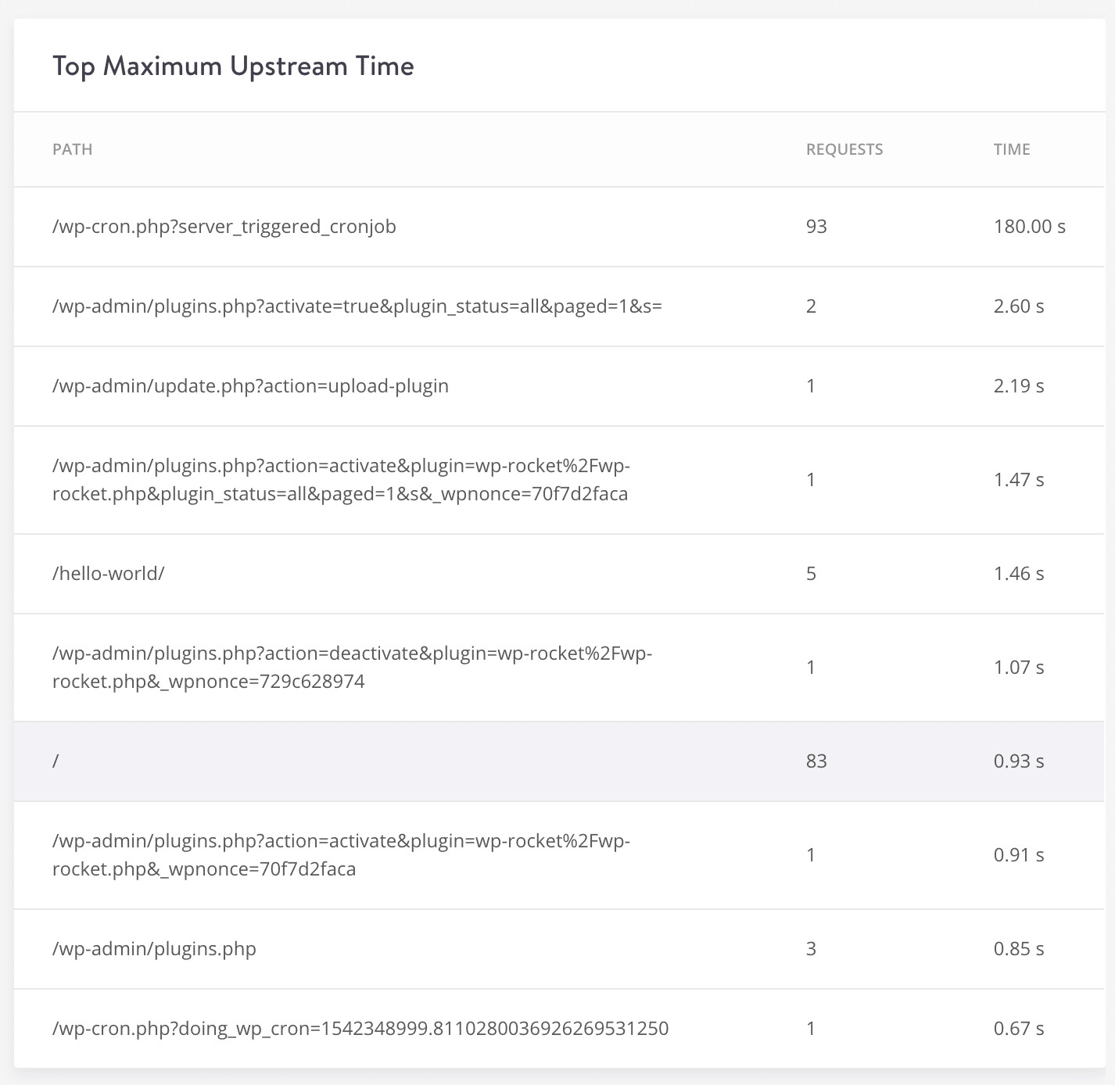Open the doing_wp_cron path entry
This screenshot has width=1115, height=1085.
tap(360, 1028)
